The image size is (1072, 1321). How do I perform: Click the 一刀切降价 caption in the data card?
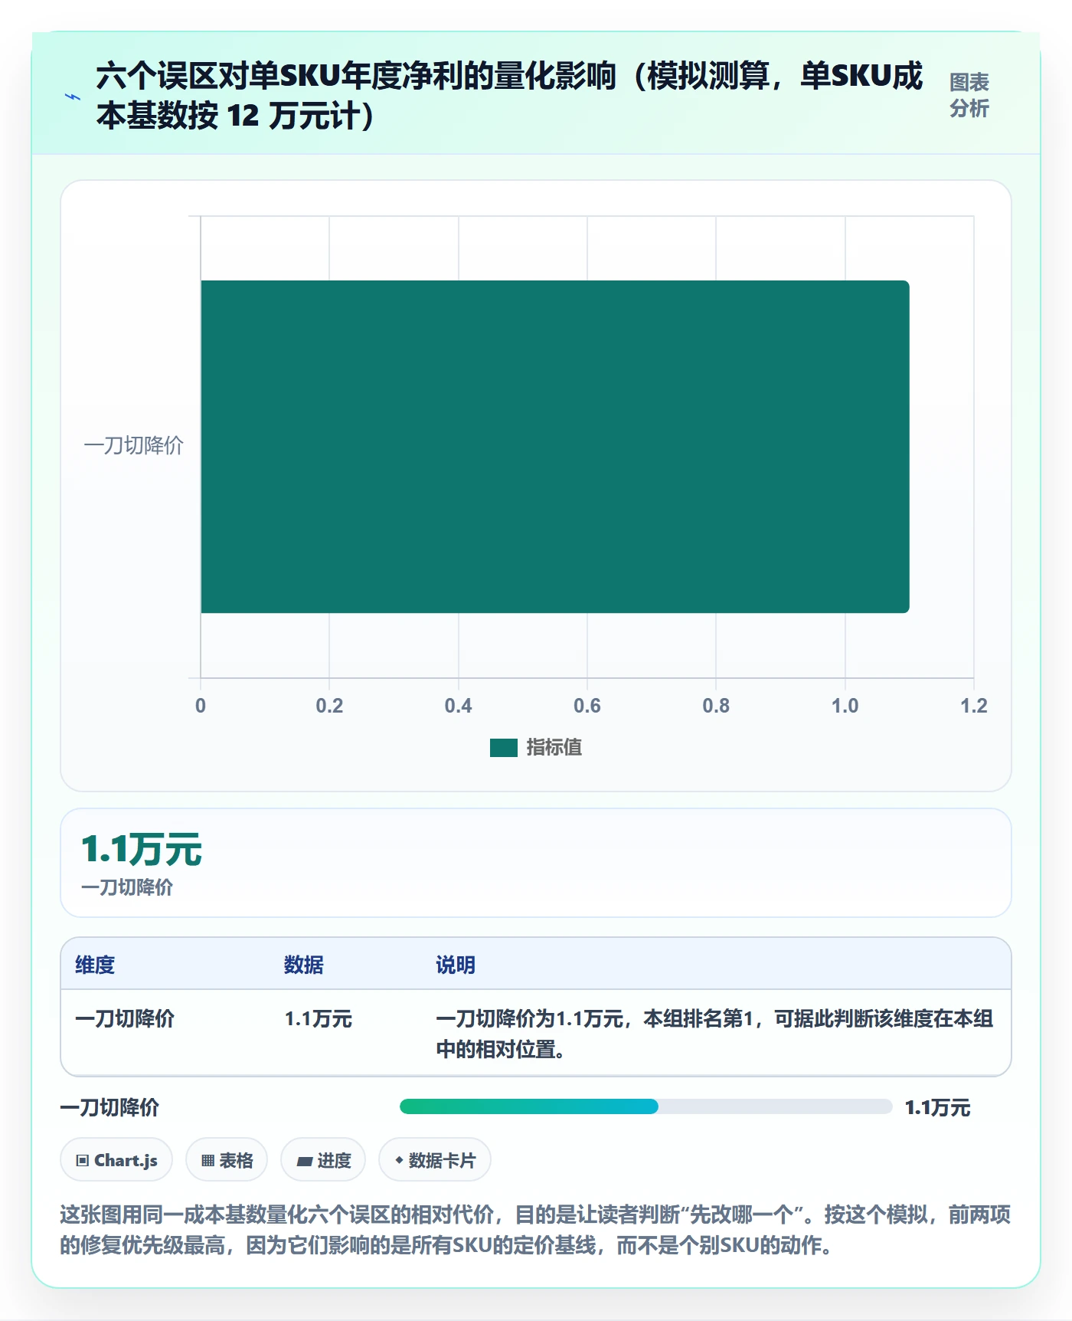pyautogui.click(x=127, y=887)
